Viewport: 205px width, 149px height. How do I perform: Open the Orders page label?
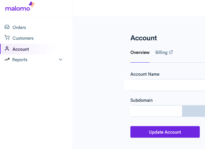[x=19, y=28]
